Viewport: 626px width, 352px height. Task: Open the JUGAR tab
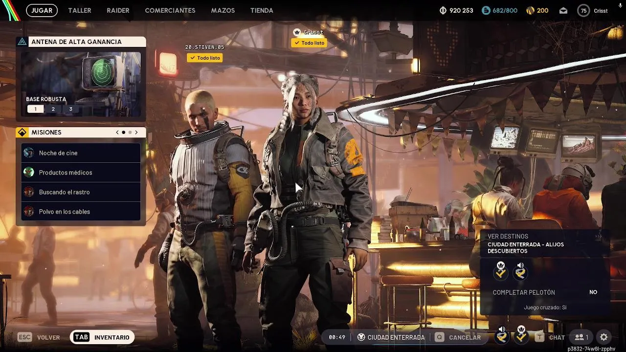(42, 10)
